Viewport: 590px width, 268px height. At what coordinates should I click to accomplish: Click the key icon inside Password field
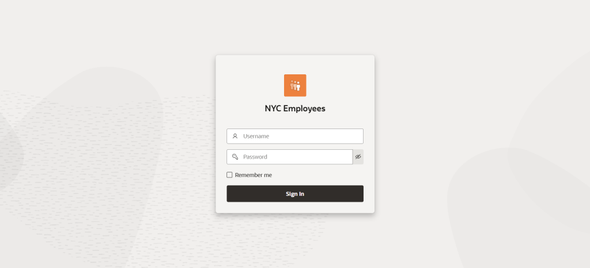tap(235, 157)
